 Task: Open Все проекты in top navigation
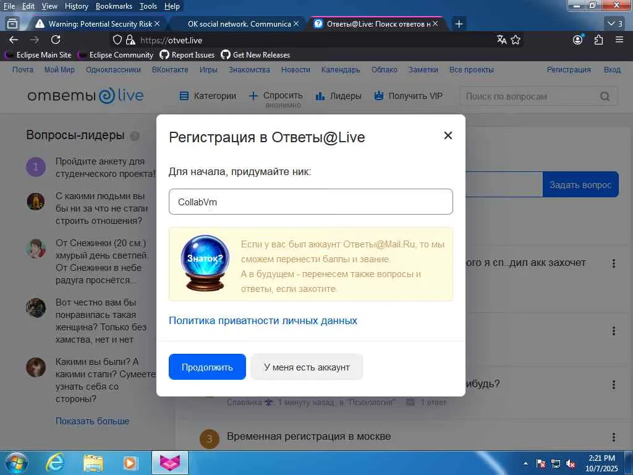click(472, 69)
